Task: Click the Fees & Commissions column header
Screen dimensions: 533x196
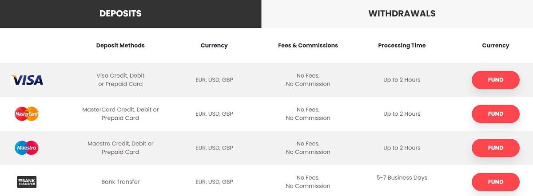Action: tap(308, 45)
